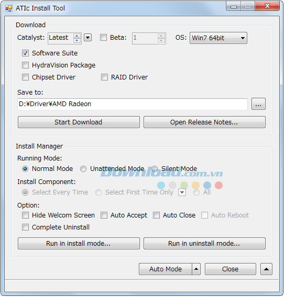Click the Catalyst version field showing Latest
285x298 pixels.
(x=61, y=38)
